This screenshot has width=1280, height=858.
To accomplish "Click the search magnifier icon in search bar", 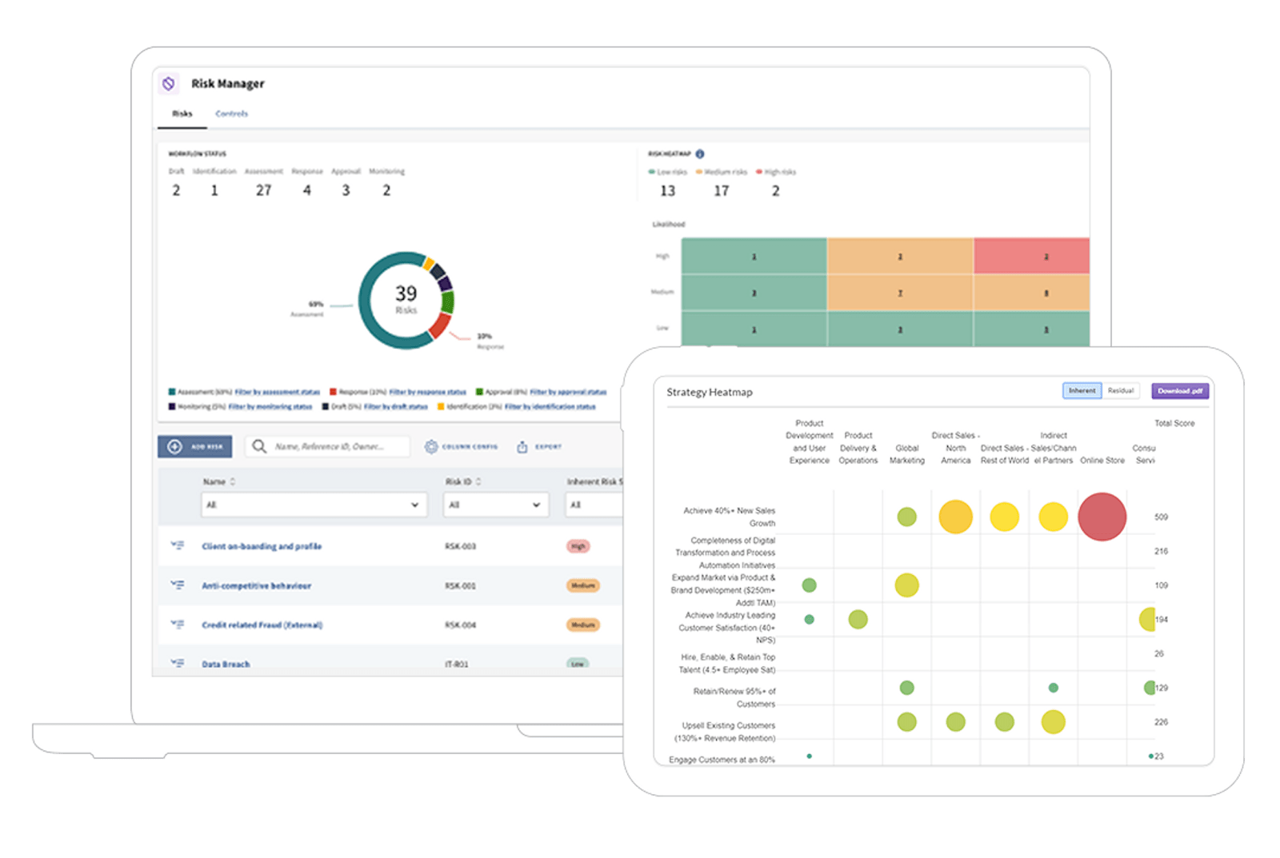I will click(x=258, y=446).
